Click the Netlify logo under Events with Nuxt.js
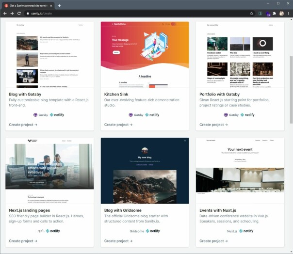The width and height of the screenshot is (293, 254). click(246, 231)
